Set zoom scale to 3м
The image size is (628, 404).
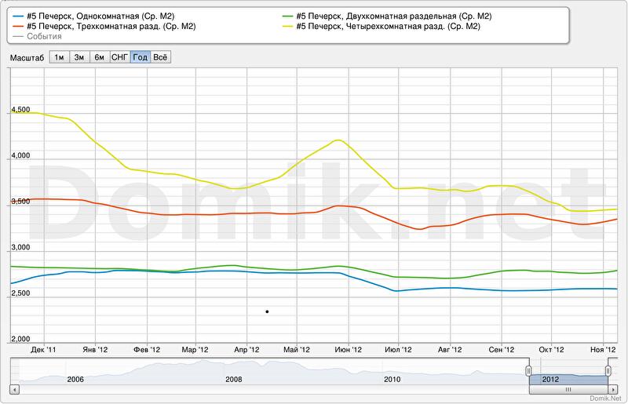tap(79, 57)
